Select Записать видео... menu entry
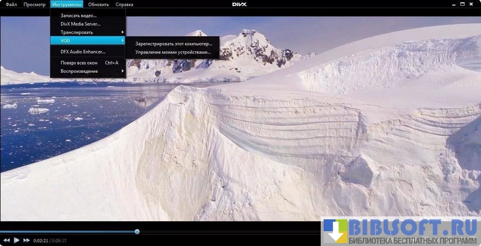Viewport: 481px width, 246px height. click(78, 15)
